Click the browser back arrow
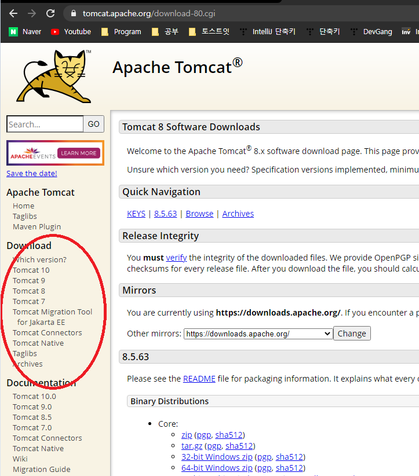This screenshot has width=419, height=476. (x=13, y=13)
